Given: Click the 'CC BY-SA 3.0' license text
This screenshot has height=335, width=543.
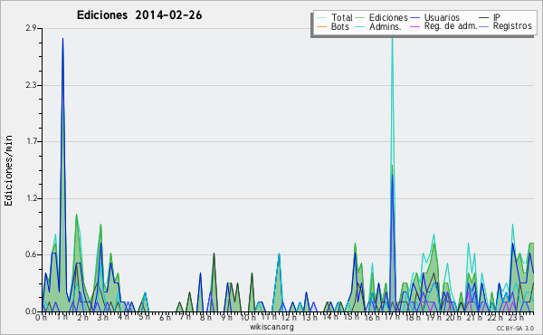Looking at the screenshot, I should 515,329.
